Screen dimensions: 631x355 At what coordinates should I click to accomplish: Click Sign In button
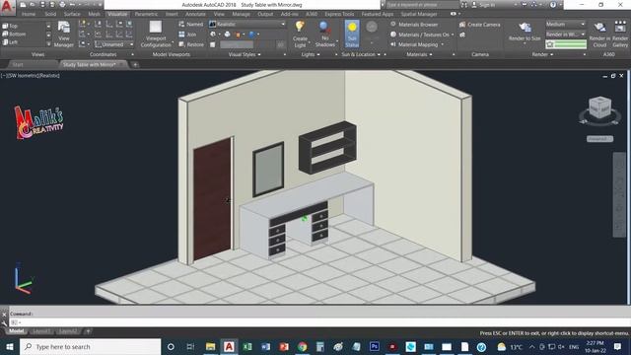click(x=484, y=5)
